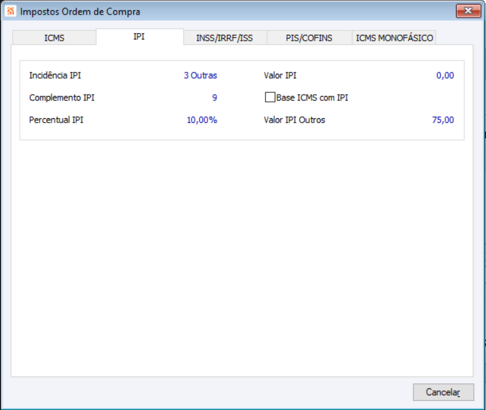Viewport: 486px width, 410px height.
Task: Click the Cancelar button
Action: (443, 392)
